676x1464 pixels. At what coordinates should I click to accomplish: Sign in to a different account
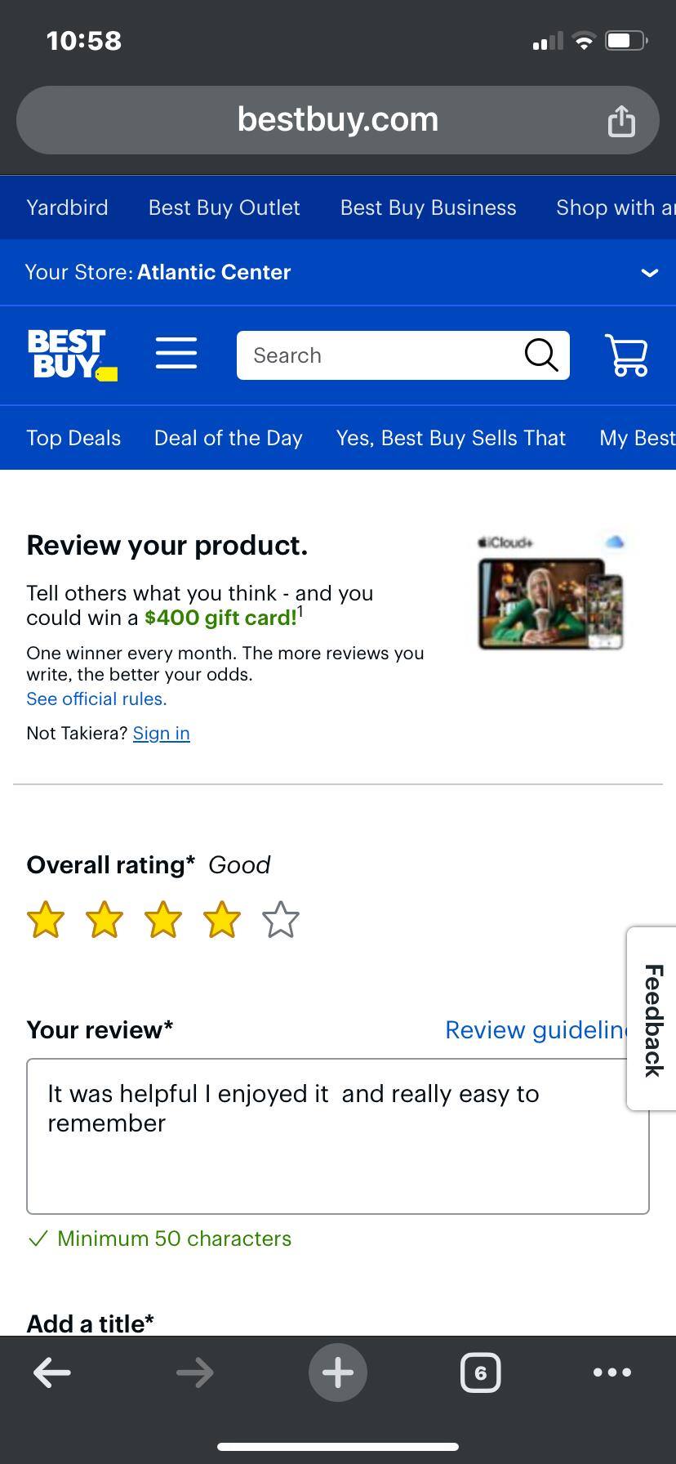tap(161, 733)
